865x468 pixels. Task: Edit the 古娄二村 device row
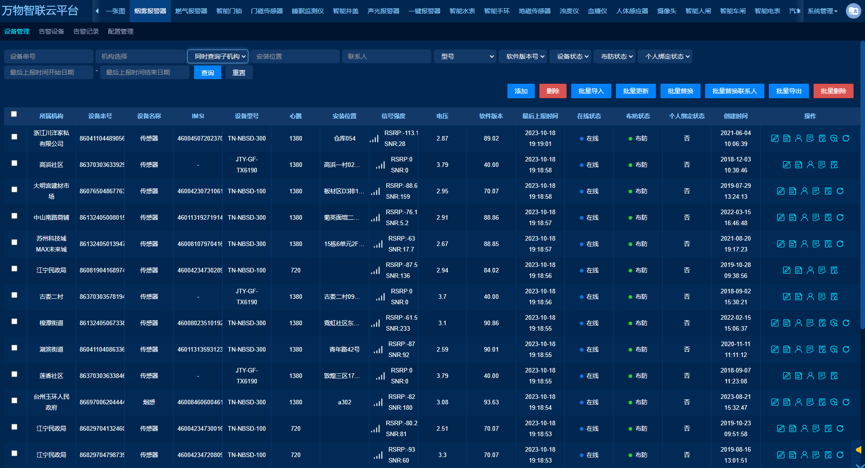(x=787, y=297)
